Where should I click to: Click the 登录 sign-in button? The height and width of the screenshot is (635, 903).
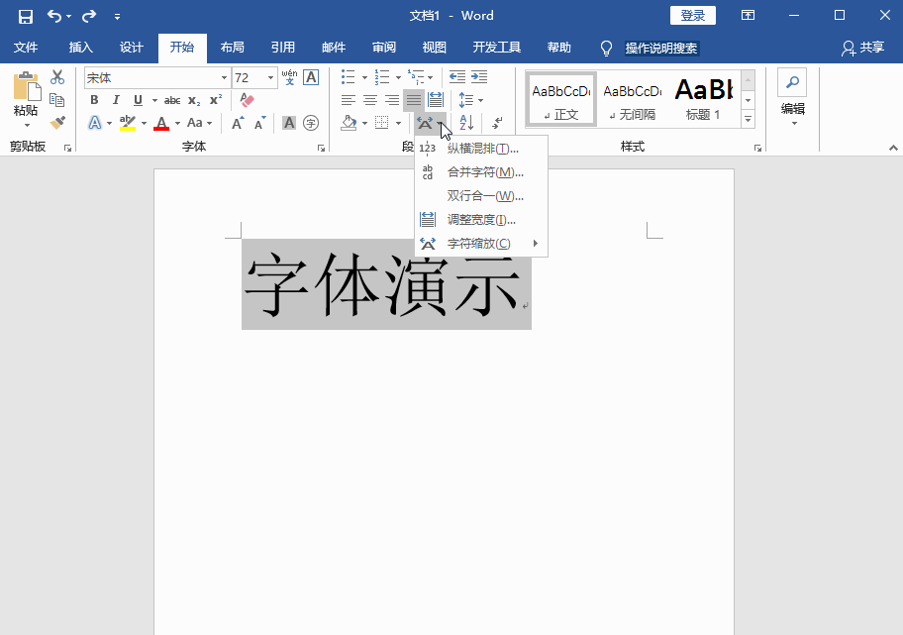(692, 15)
